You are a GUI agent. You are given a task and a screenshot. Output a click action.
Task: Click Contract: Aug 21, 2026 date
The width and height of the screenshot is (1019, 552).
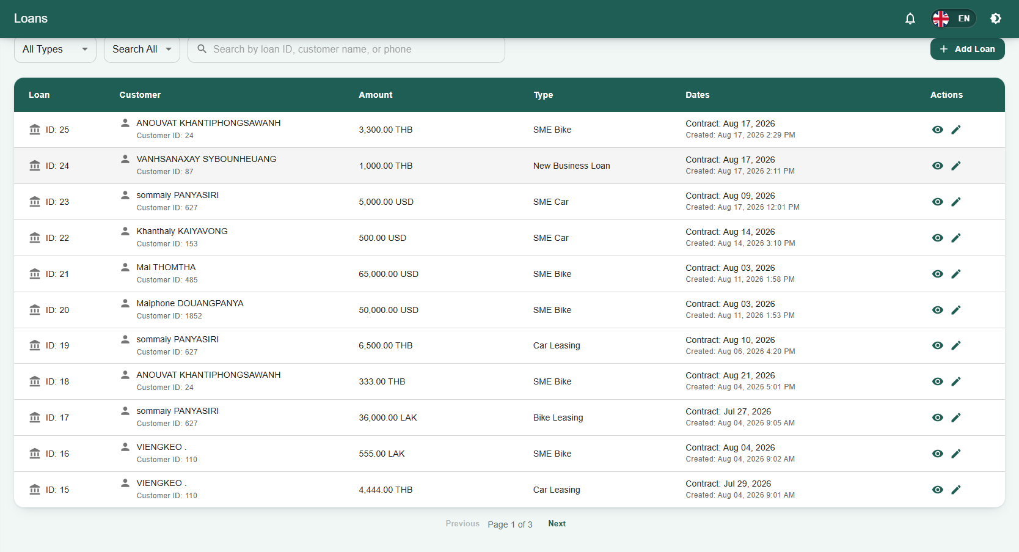pos(730,375)
